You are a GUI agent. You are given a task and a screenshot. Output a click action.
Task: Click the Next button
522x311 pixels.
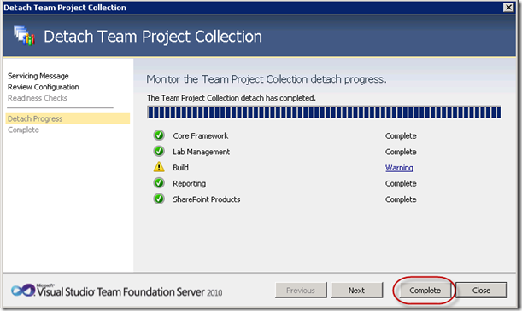(357, 291)
